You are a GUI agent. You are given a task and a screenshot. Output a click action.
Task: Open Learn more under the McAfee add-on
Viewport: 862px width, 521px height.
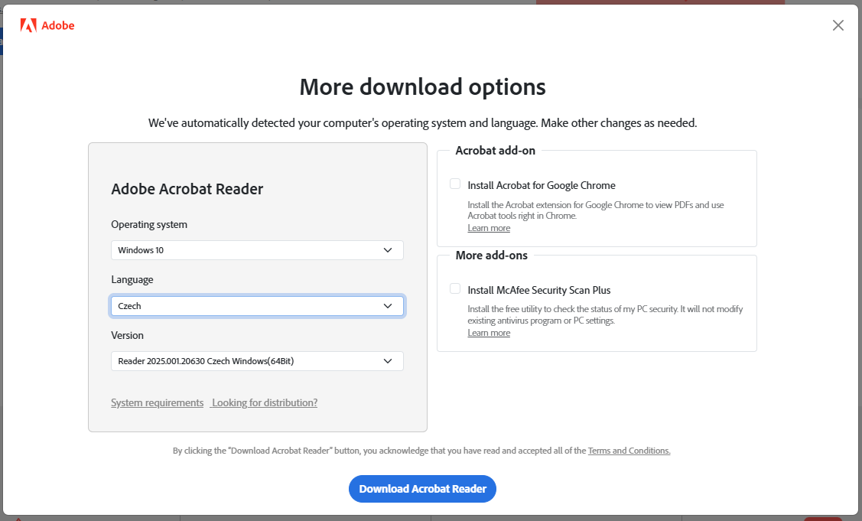point(489,334)
